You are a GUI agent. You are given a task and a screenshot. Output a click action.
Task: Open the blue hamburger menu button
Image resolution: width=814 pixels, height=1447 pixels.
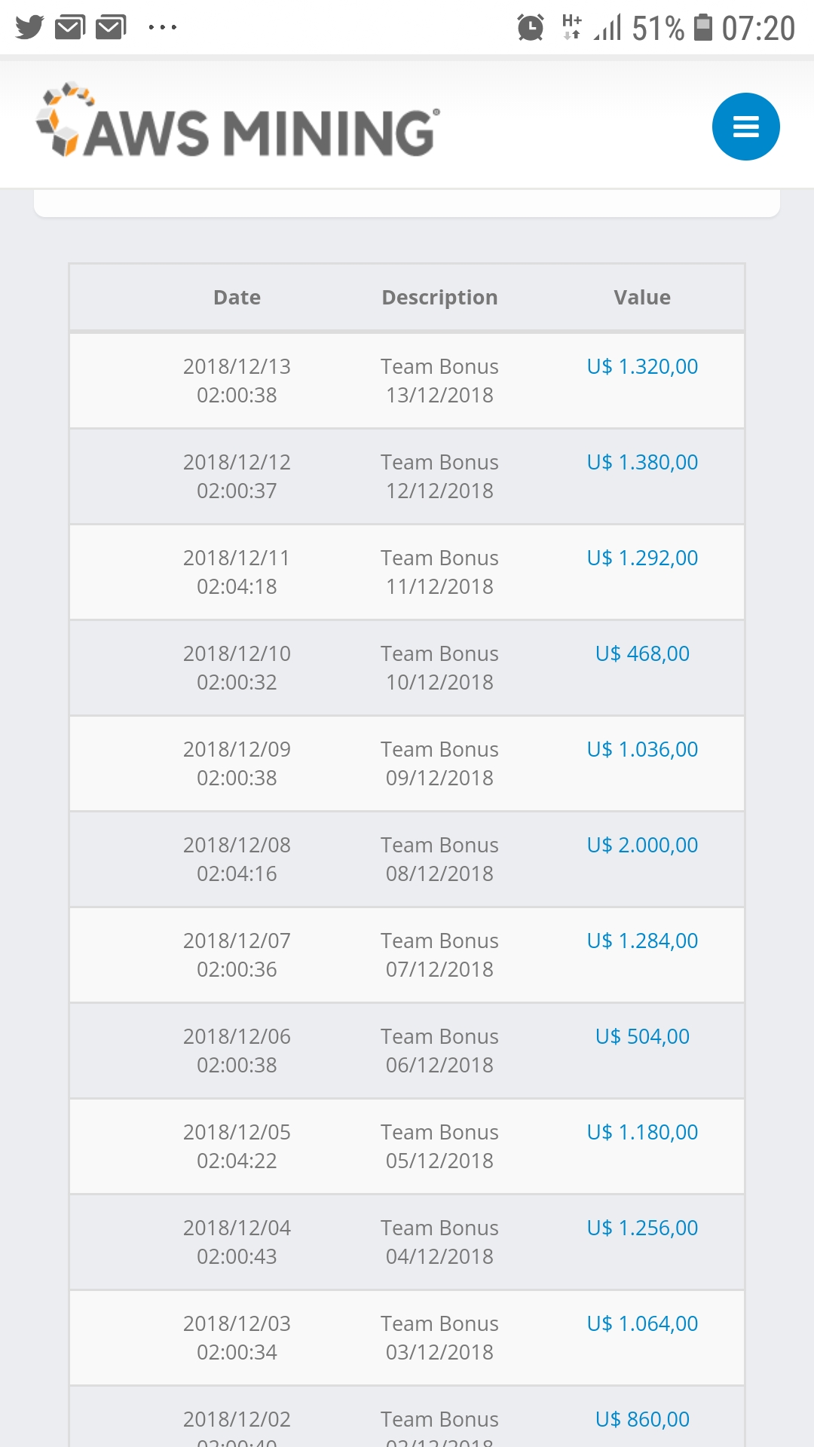point(745,127)
